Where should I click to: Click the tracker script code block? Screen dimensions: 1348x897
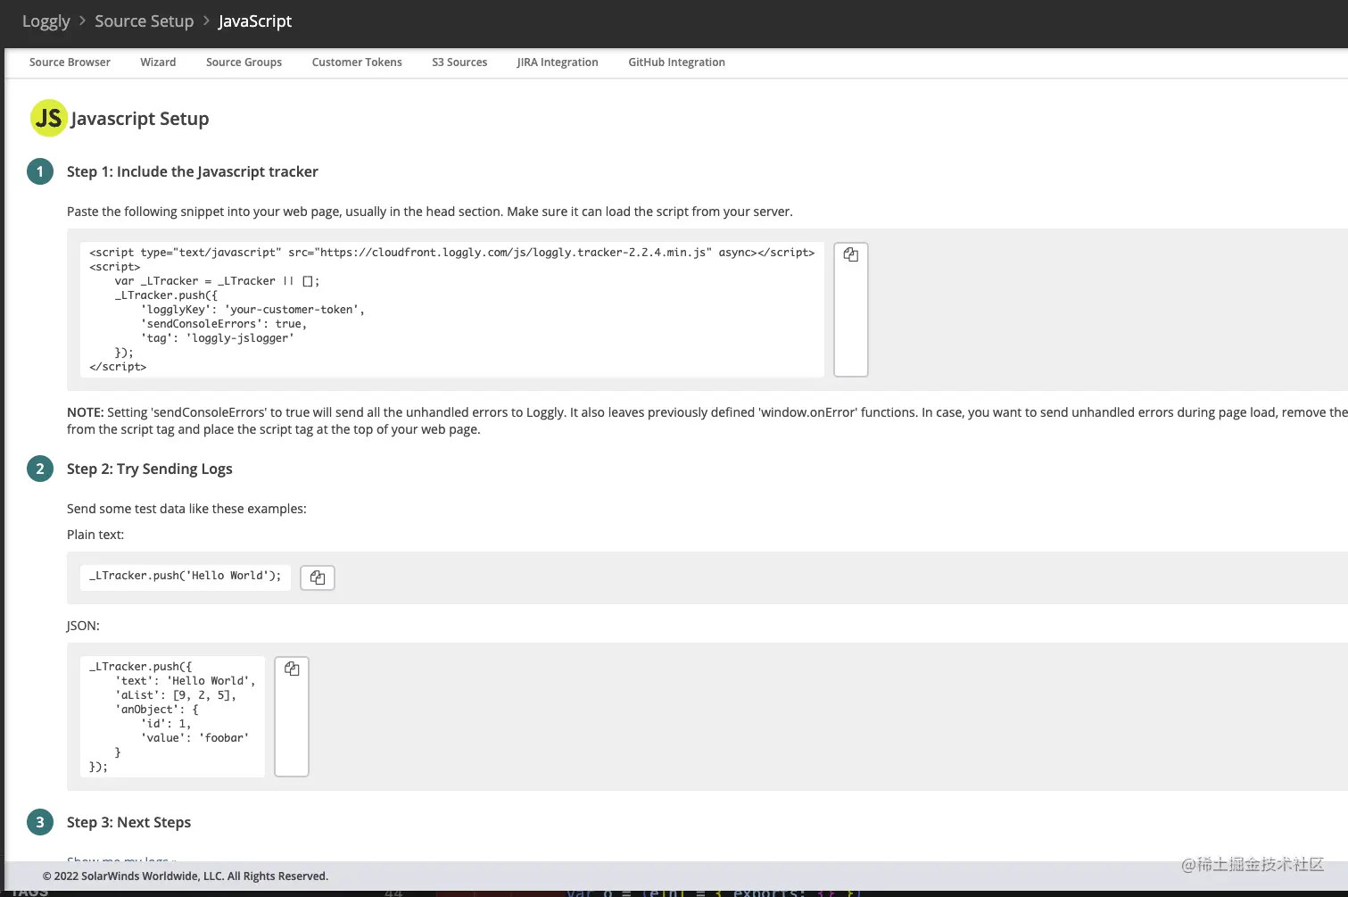tap(451, 309)
